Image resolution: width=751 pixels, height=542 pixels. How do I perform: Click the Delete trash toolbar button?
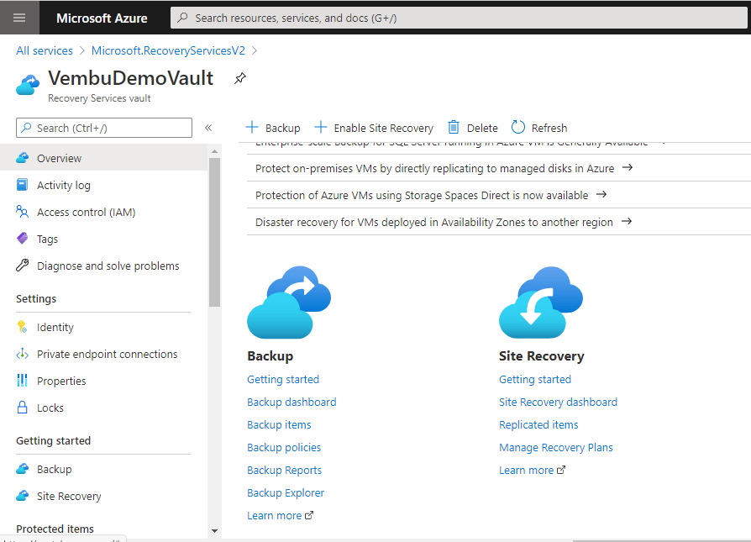coord(473,128)
